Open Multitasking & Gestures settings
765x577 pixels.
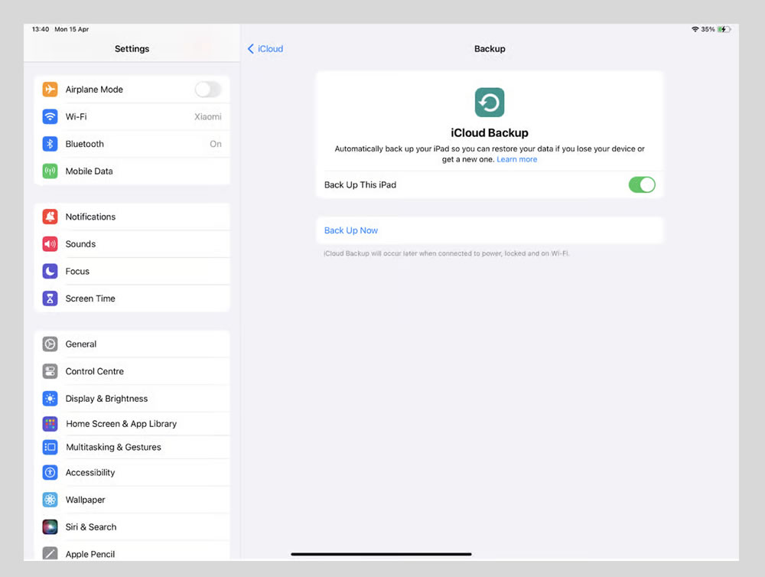tap(132, 447)
